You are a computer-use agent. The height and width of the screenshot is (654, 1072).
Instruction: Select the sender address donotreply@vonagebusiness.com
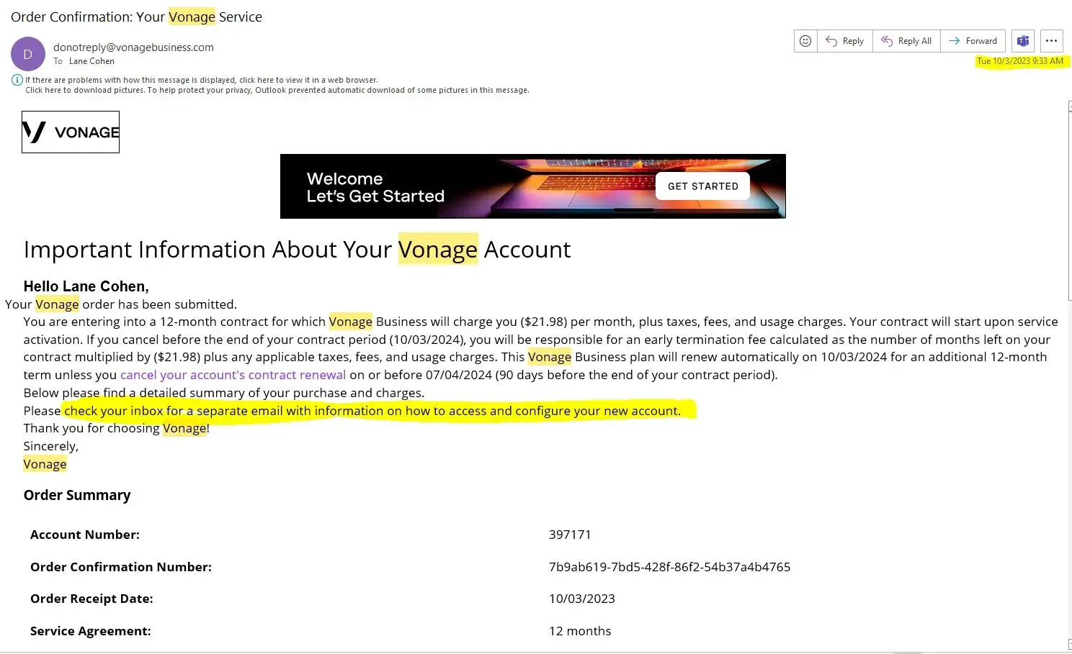(133, 47)
